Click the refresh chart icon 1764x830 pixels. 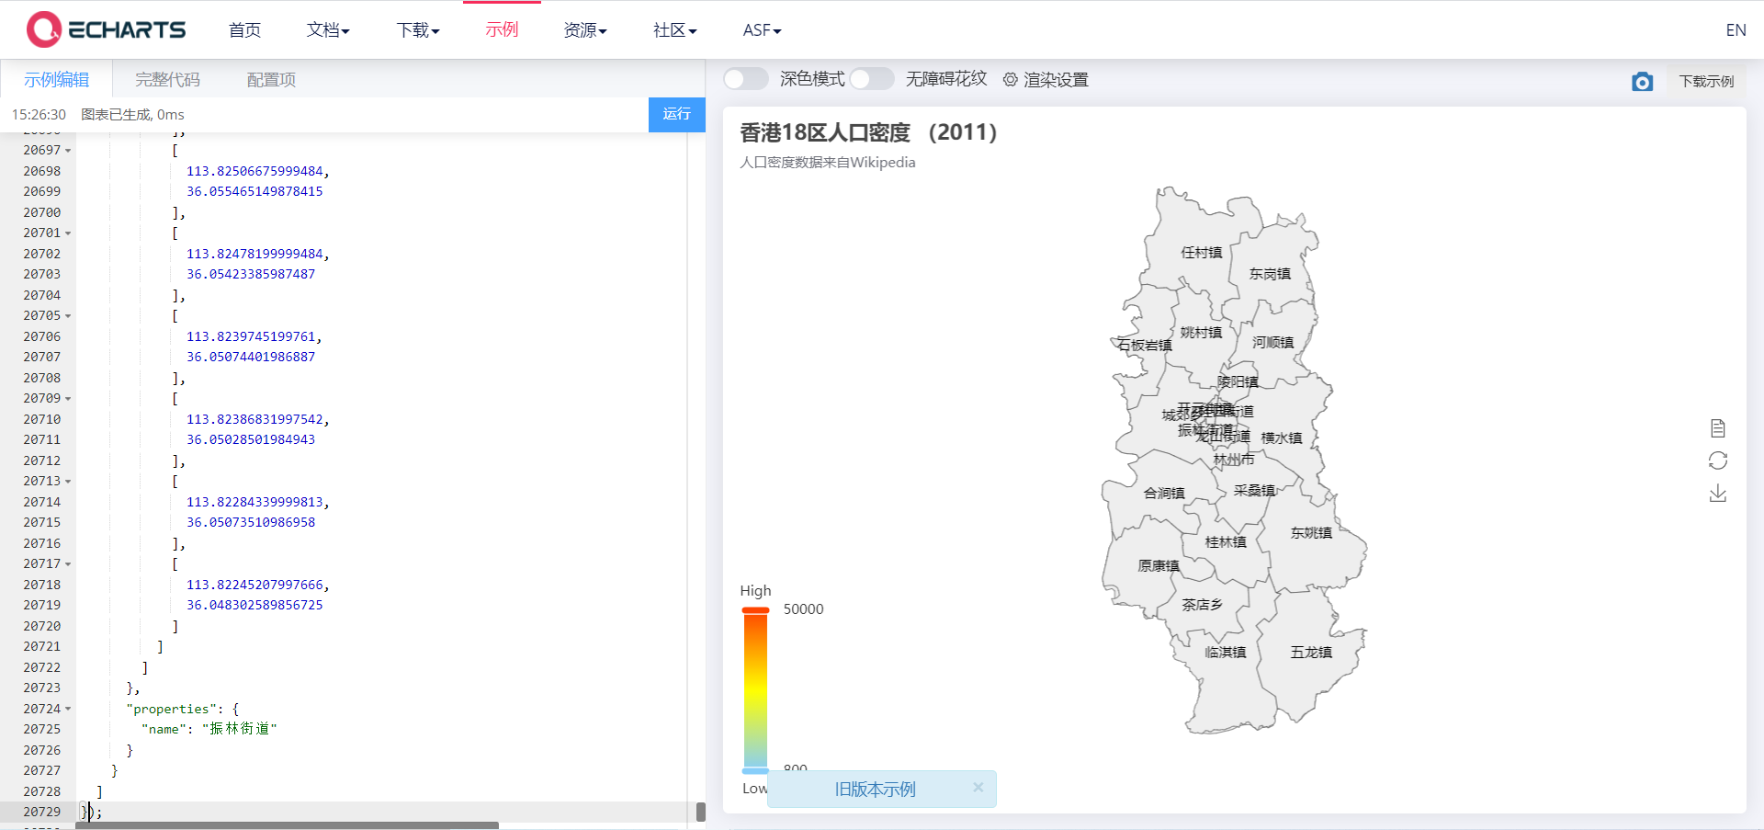[1719, 460]
